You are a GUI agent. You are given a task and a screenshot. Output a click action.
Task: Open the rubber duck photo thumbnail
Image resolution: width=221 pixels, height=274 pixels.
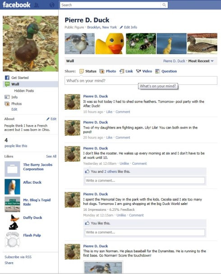[x=110, y=43]
